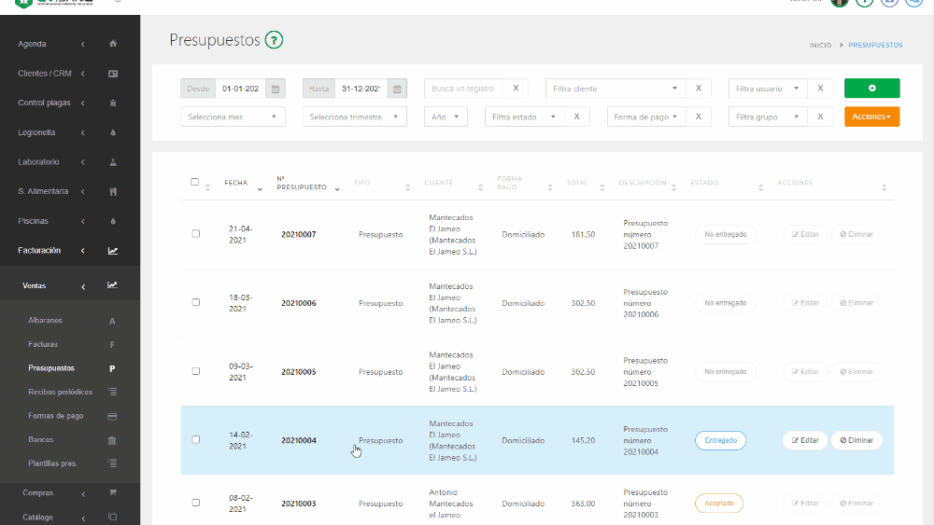
Task: Open Facturas in the sidebar
Action: [x=43, y=344]
